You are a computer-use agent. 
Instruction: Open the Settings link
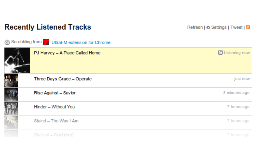(219, 27)
